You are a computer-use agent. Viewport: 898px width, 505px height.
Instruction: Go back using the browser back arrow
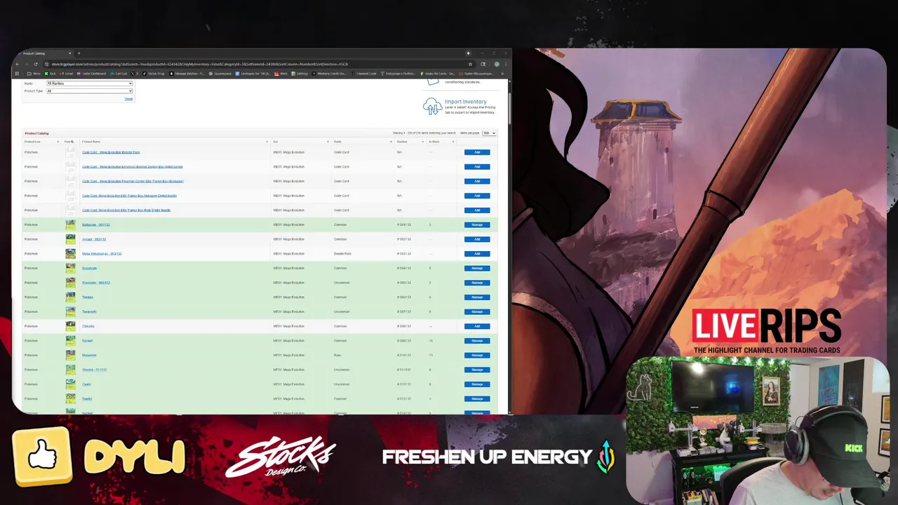(x=18, y=64)
